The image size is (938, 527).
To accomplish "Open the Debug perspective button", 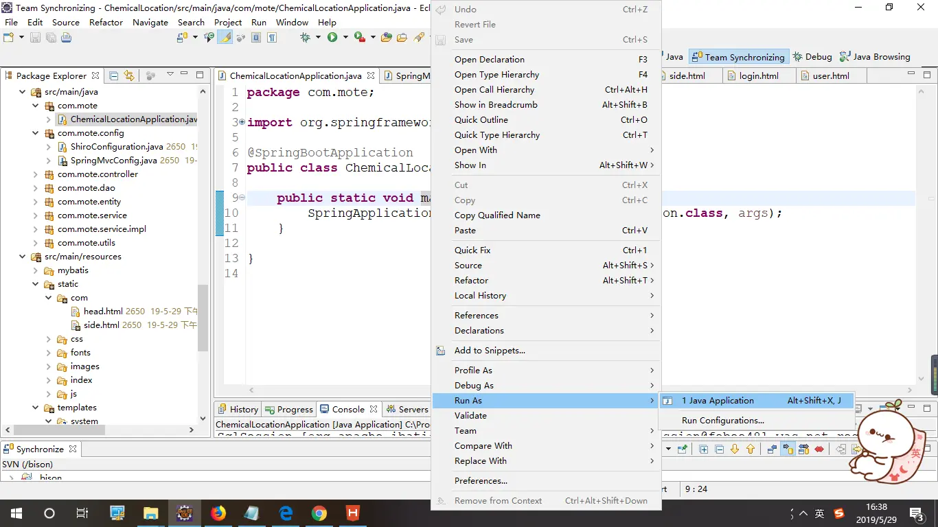I will tap(812, 57).
